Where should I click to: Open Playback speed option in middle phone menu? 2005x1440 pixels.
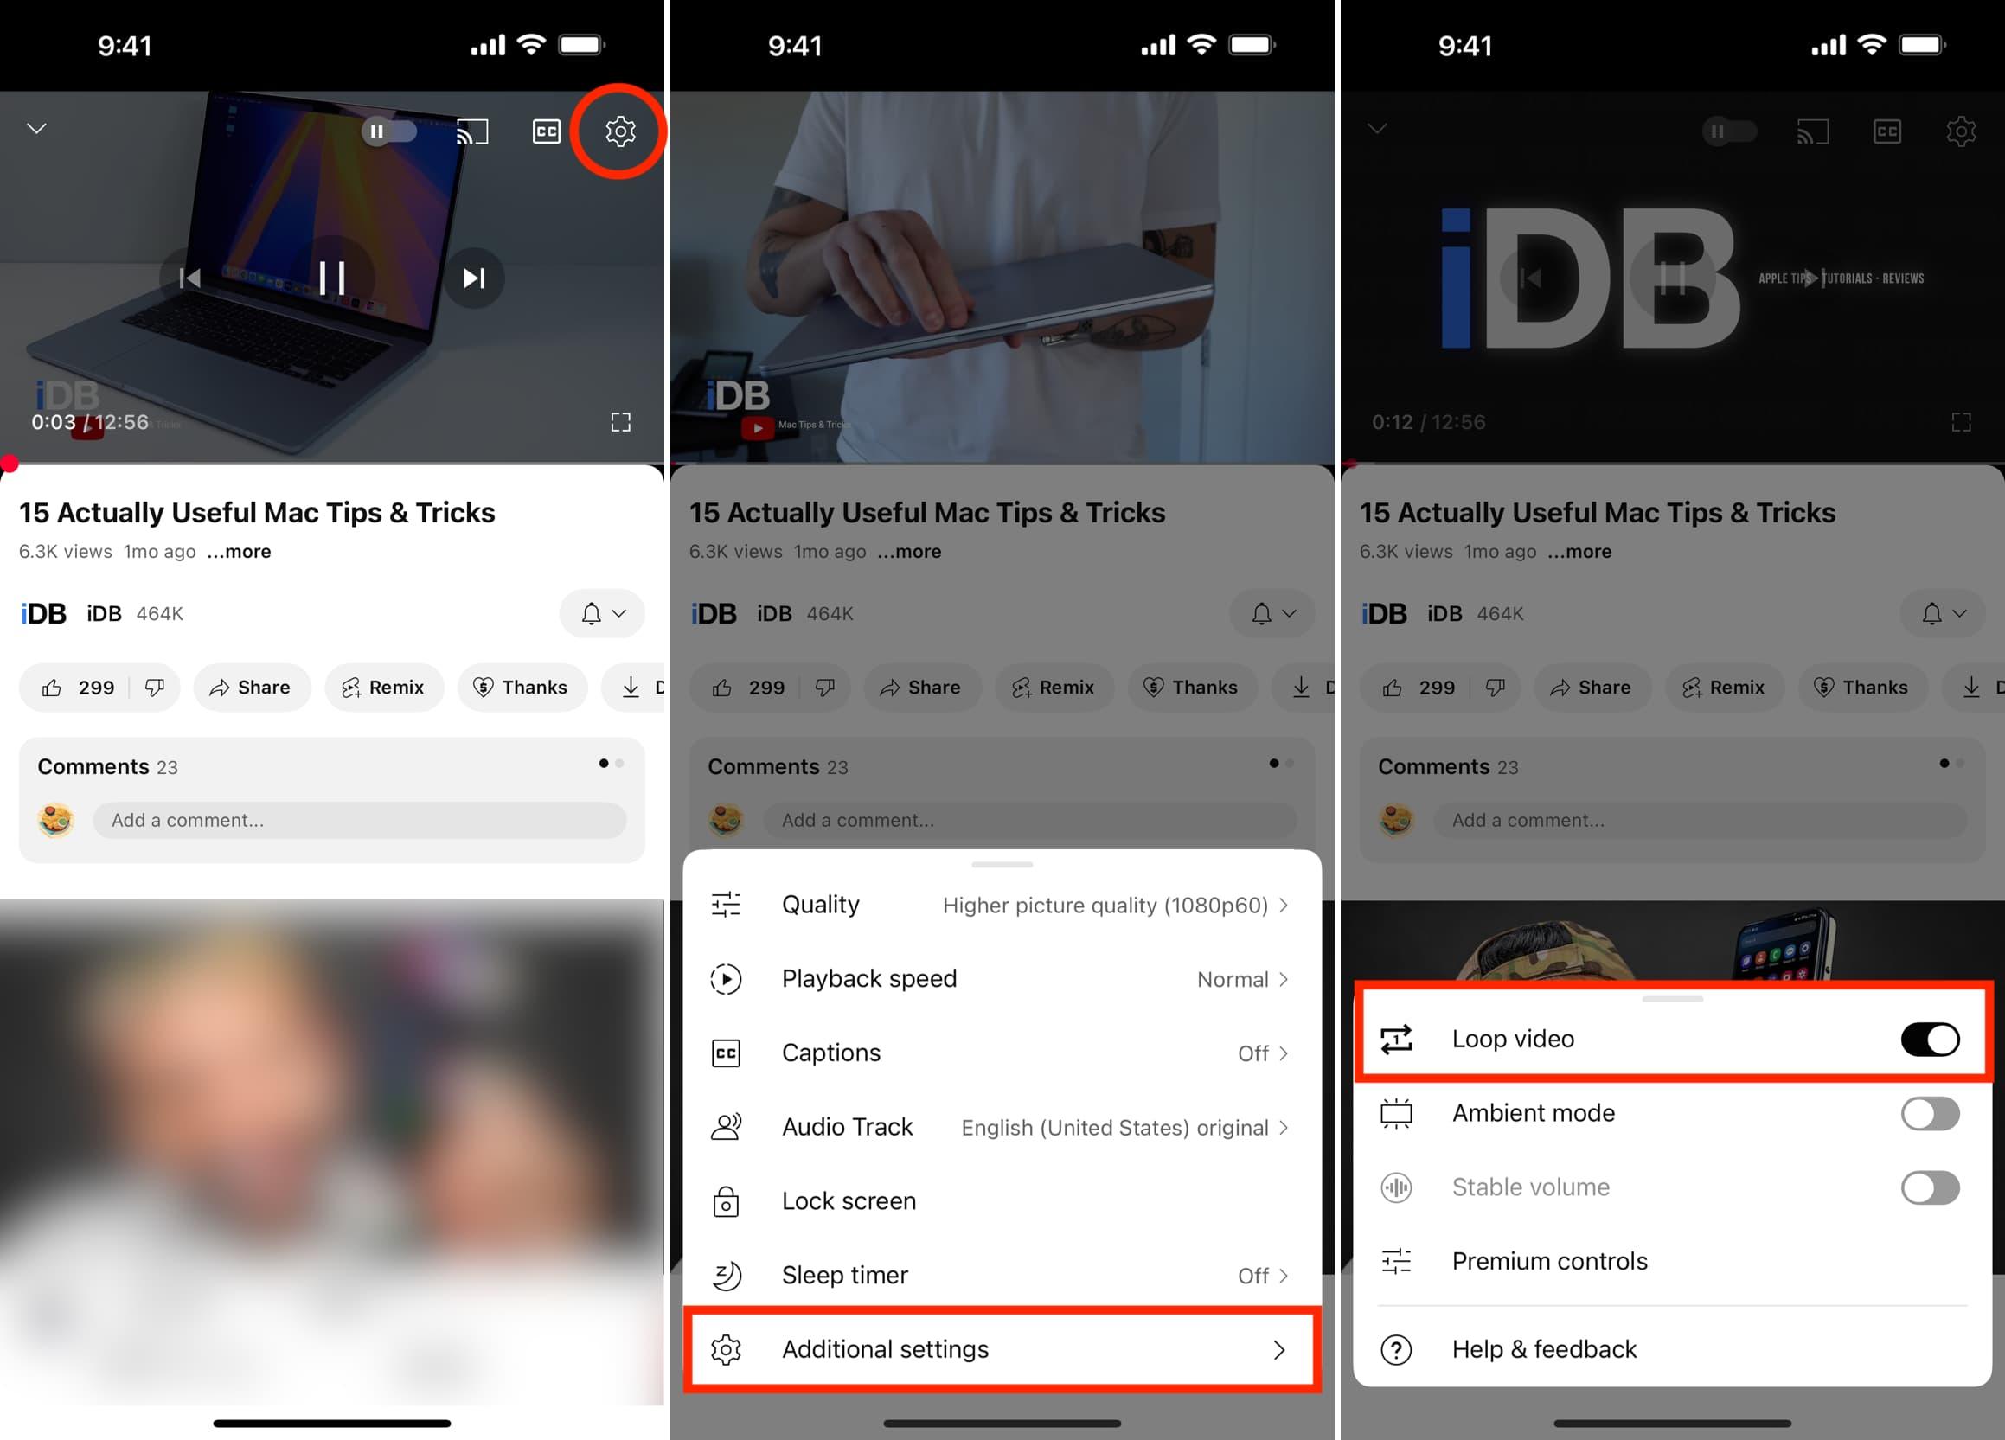coord(1002,979)
